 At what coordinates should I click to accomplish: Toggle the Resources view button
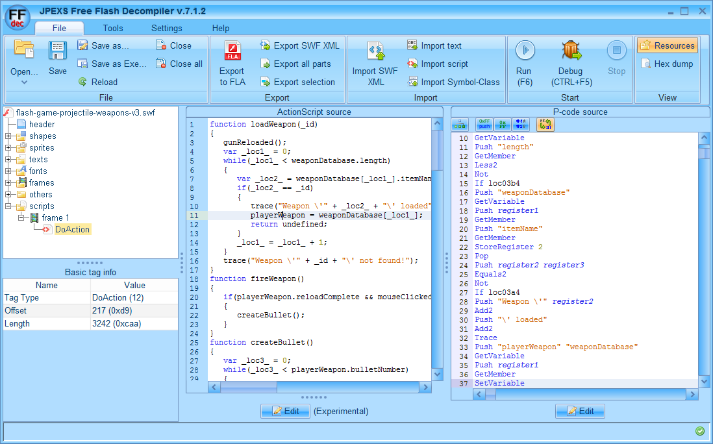(668, 45)
